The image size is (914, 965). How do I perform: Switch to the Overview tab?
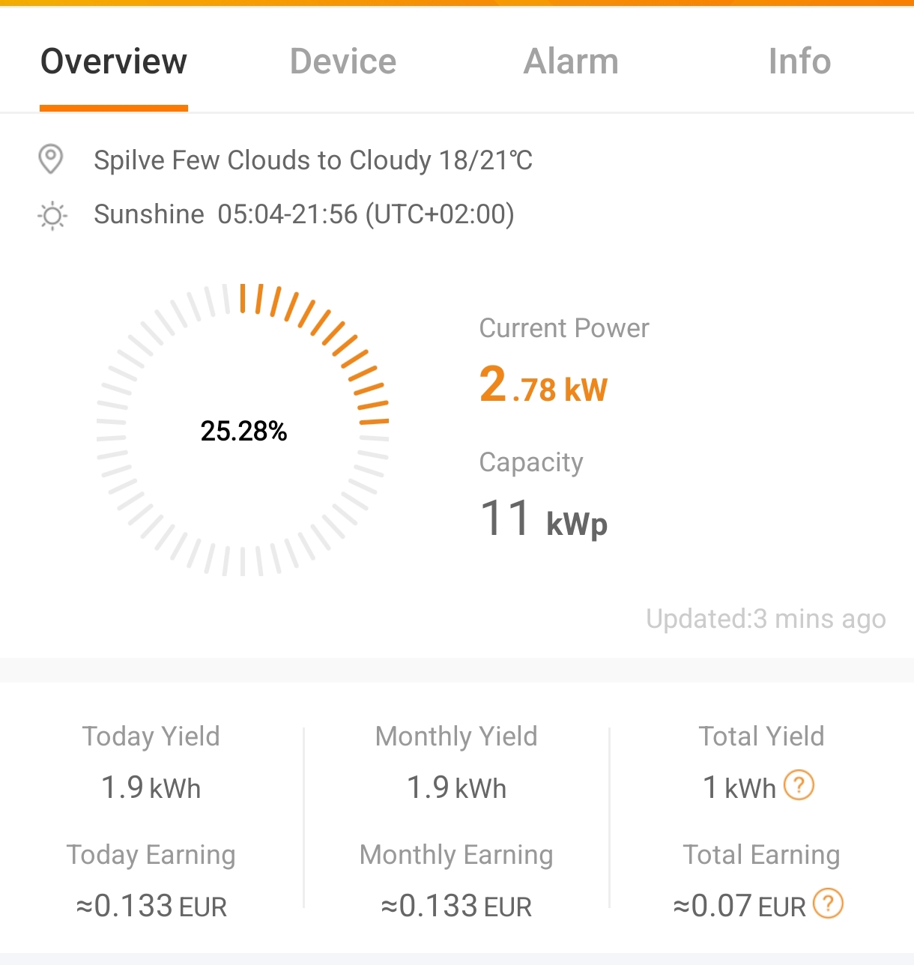pyautogui.click(x=114, y=62)
